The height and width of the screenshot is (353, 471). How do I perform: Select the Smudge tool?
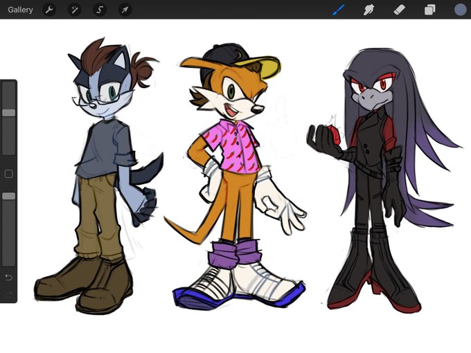click(369, 10)
